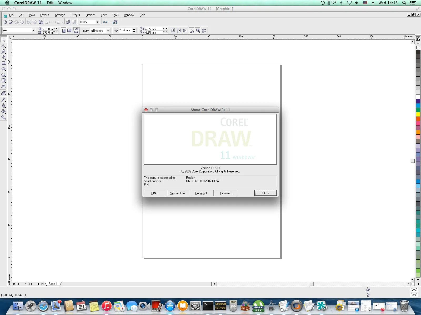
Task: Click the Paste clipboard icon
Action: [41, 22]
